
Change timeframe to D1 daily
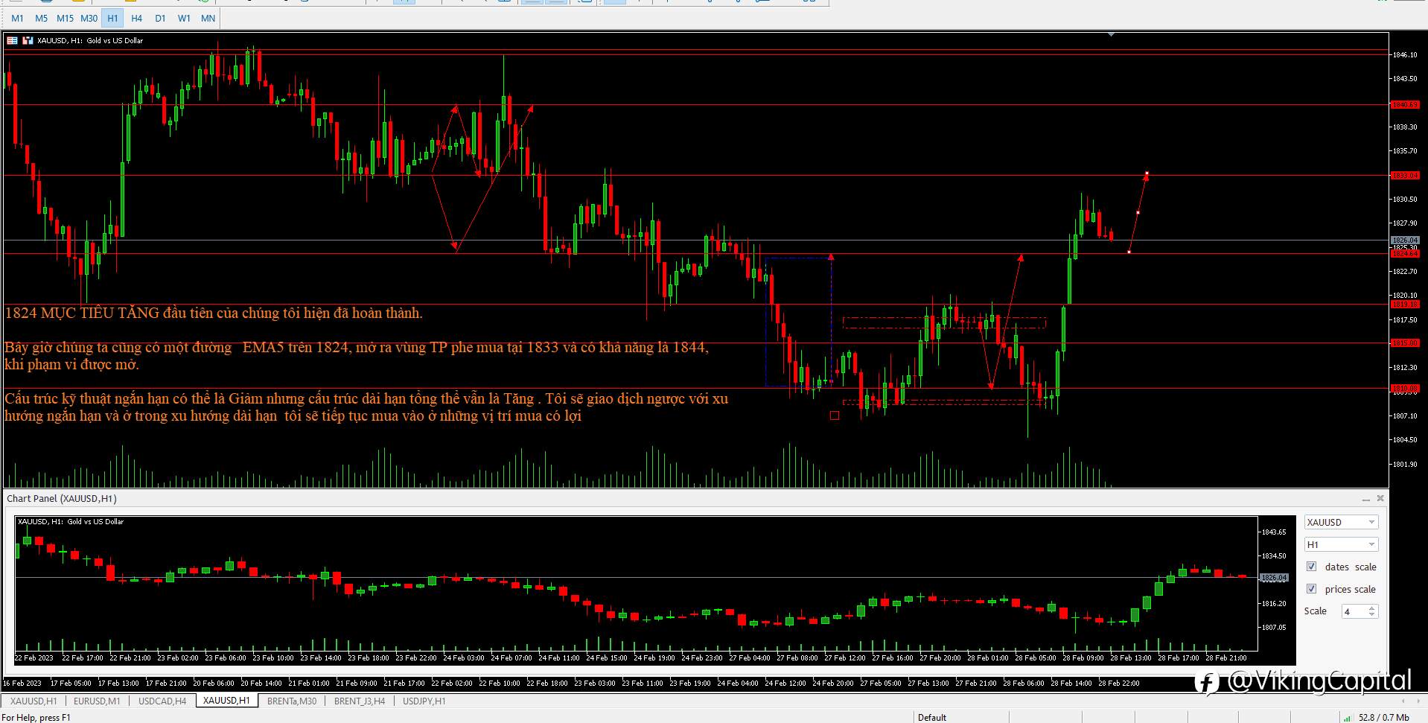160,18
